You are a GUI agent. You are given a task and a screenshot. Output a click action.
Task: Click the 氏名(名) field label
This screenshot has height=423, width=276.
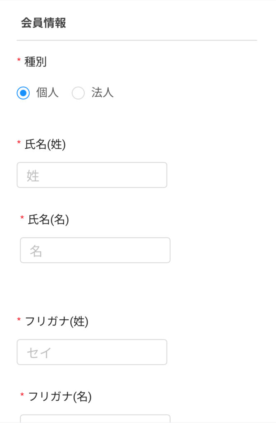pos(49,220)
